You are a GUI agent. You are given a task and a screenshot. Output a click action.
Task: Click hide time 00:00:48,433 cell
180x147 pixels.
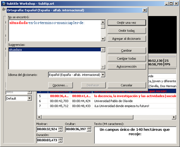(x=81, y=106)
